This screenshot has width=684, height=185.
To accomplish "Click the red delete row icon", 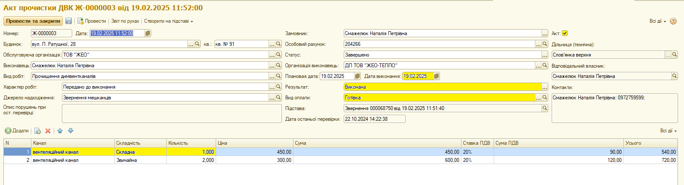I will pos(48,131).
